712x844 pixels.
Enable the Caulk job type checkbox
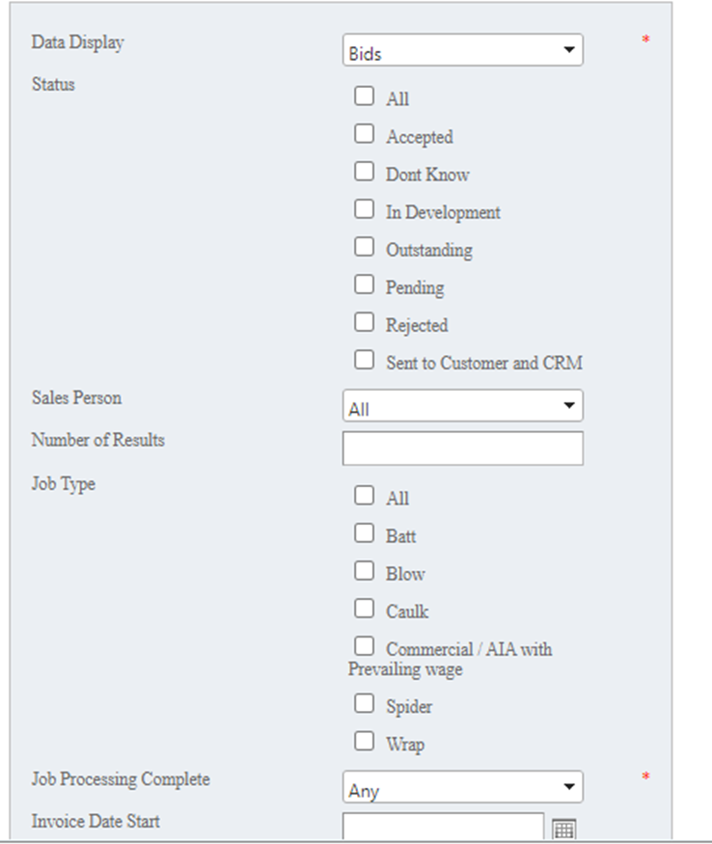364,608
